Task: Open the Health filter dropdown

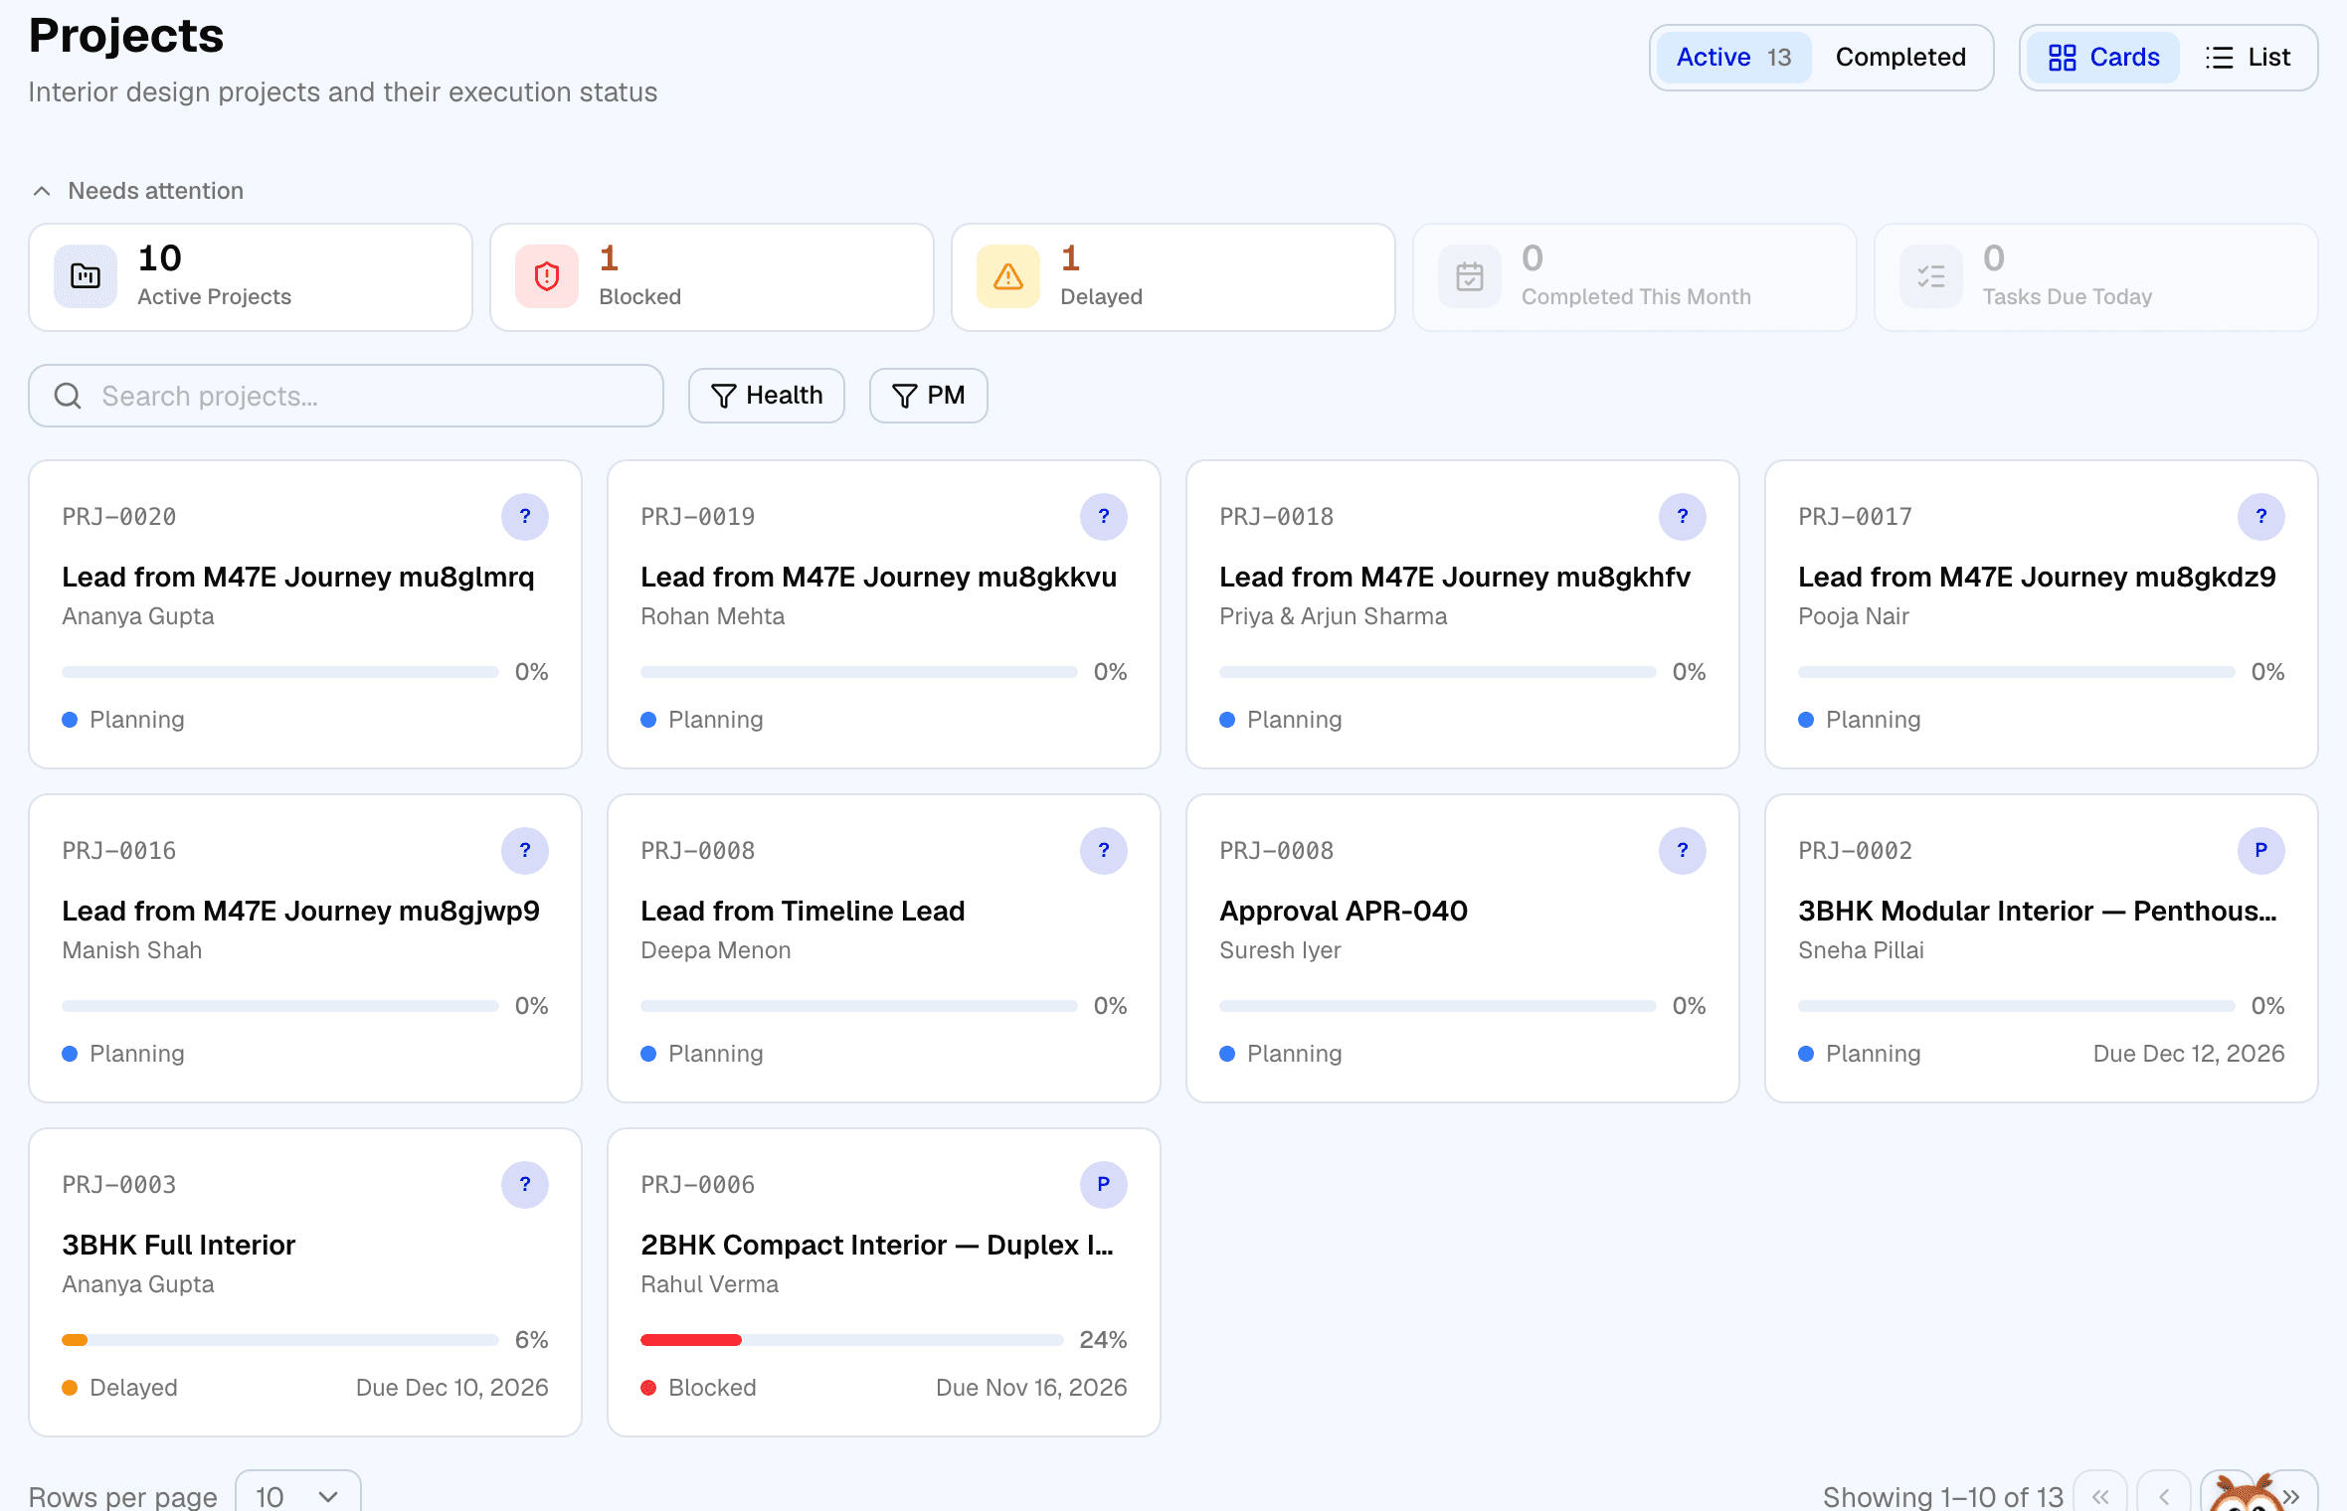Action: click(767, 396)
